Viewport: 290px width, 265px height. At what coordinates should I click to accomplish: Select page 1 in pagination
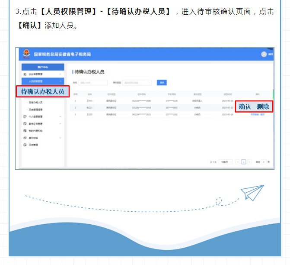pos(244,162)
